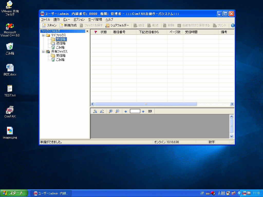Viewport: 263px width, 197px height.
Task: Open the ビュー menu
Action: (x=67, y=19)
